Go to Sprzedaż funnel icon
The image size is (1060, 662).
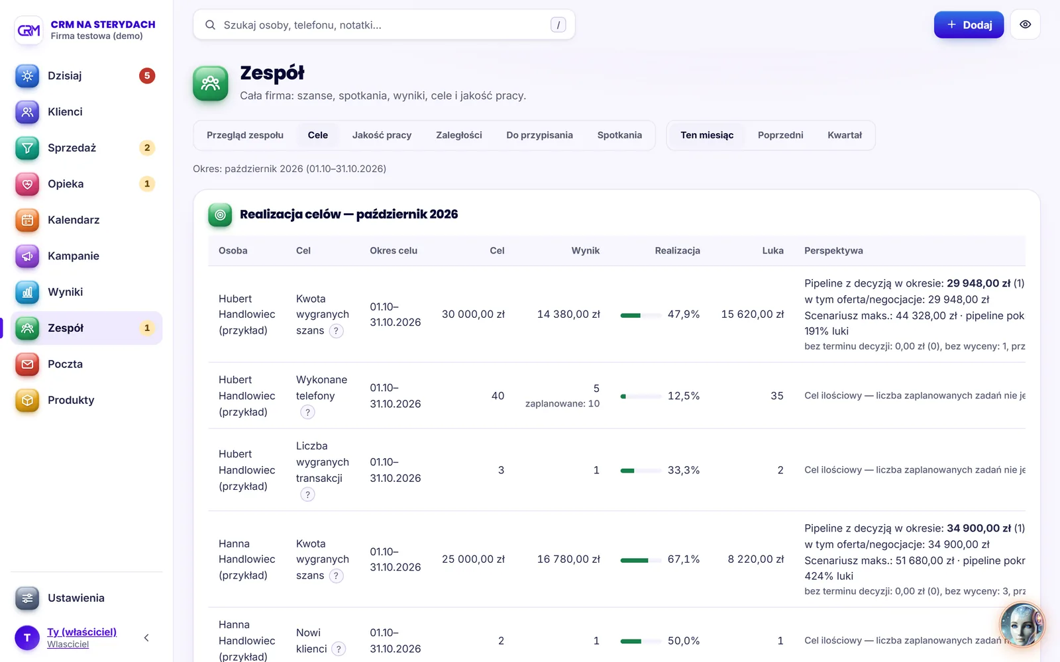tap(27, 148)
